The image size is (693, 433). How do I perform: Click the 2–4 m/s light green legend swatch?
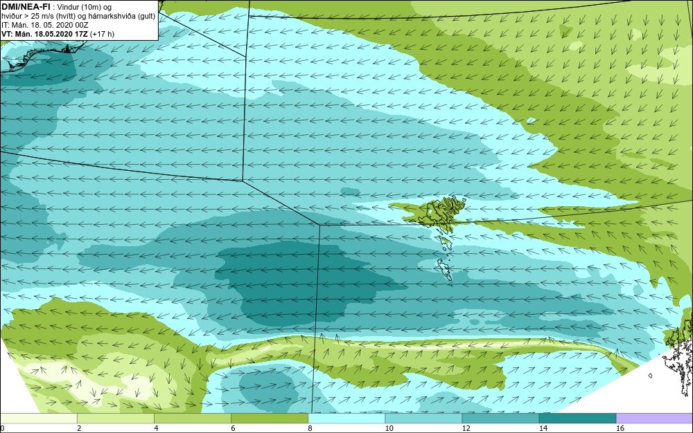coord(115,418)
